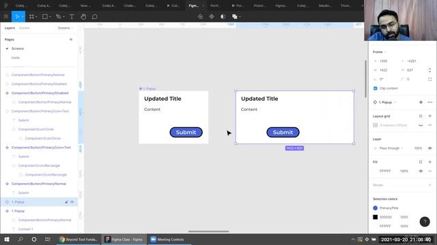Screen dimensions: 437x245
Task: Click layer opacity 100% field
Action: click(x=418, y=148)
